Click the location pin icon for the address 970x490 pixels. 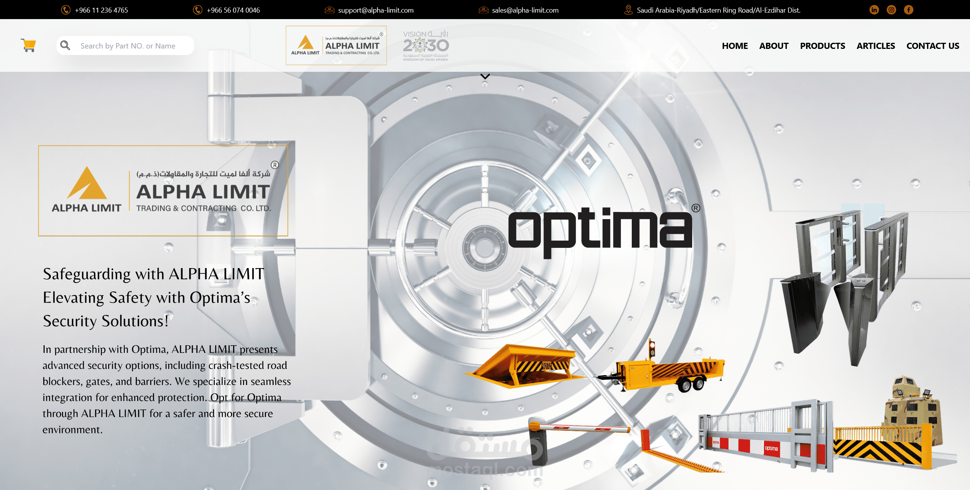tap(628, 10)
